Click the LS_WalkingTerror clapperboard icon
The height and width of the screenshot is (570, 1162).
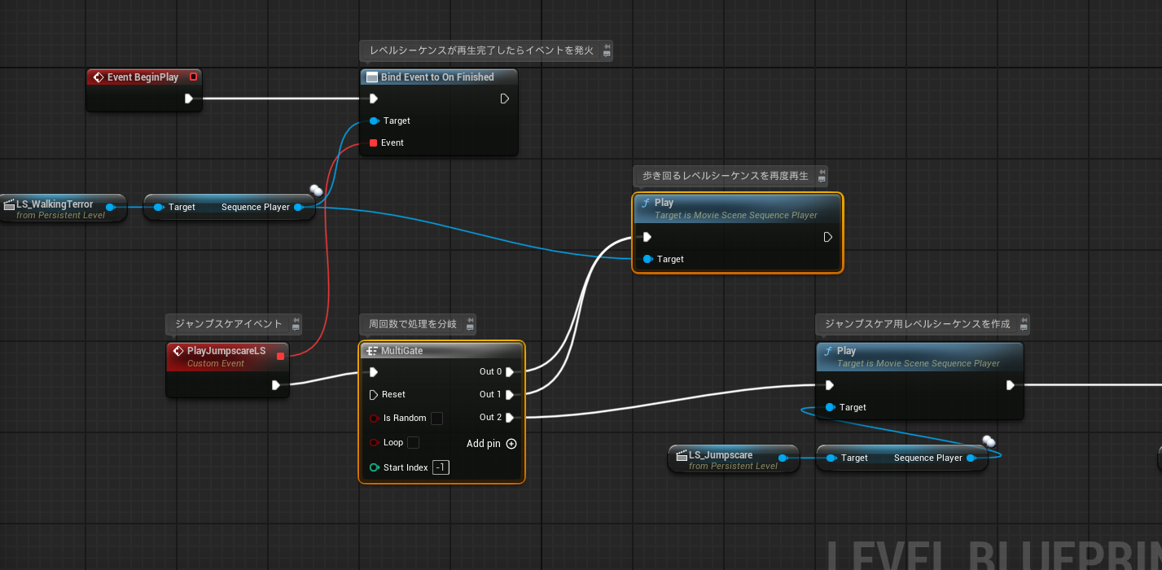click(9, 204)
